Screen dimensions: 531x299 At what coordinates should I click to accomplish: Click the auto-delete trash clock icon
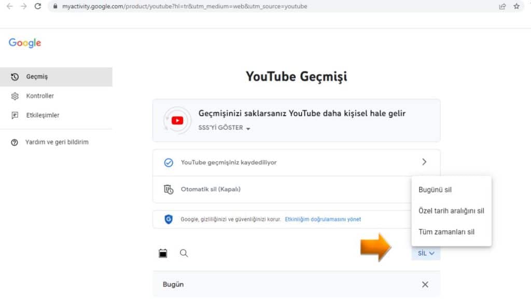[x=169, y=189]
